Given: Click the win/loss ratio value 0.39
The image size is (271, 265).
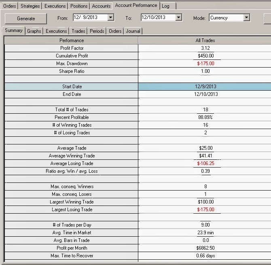Looking at the screenshot, I should pyautogui.click(x=205, y=171).
